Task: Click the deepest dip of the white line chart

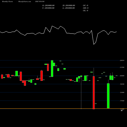Action: 94,44
